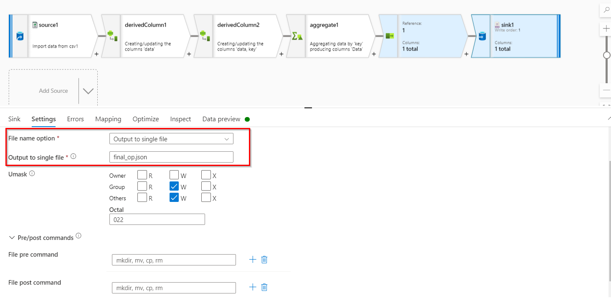Open the Errors tab
Screen dimensions: 611x306
pyautogui.click(x=76, y=119)
